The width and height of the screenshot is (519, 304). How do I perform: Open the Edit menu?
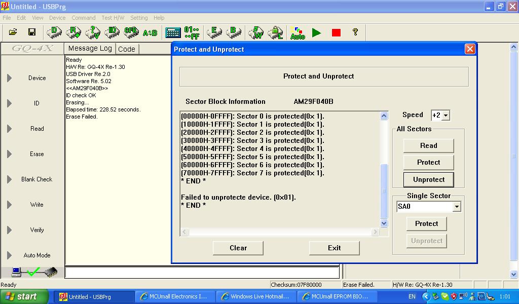(21, 18)
